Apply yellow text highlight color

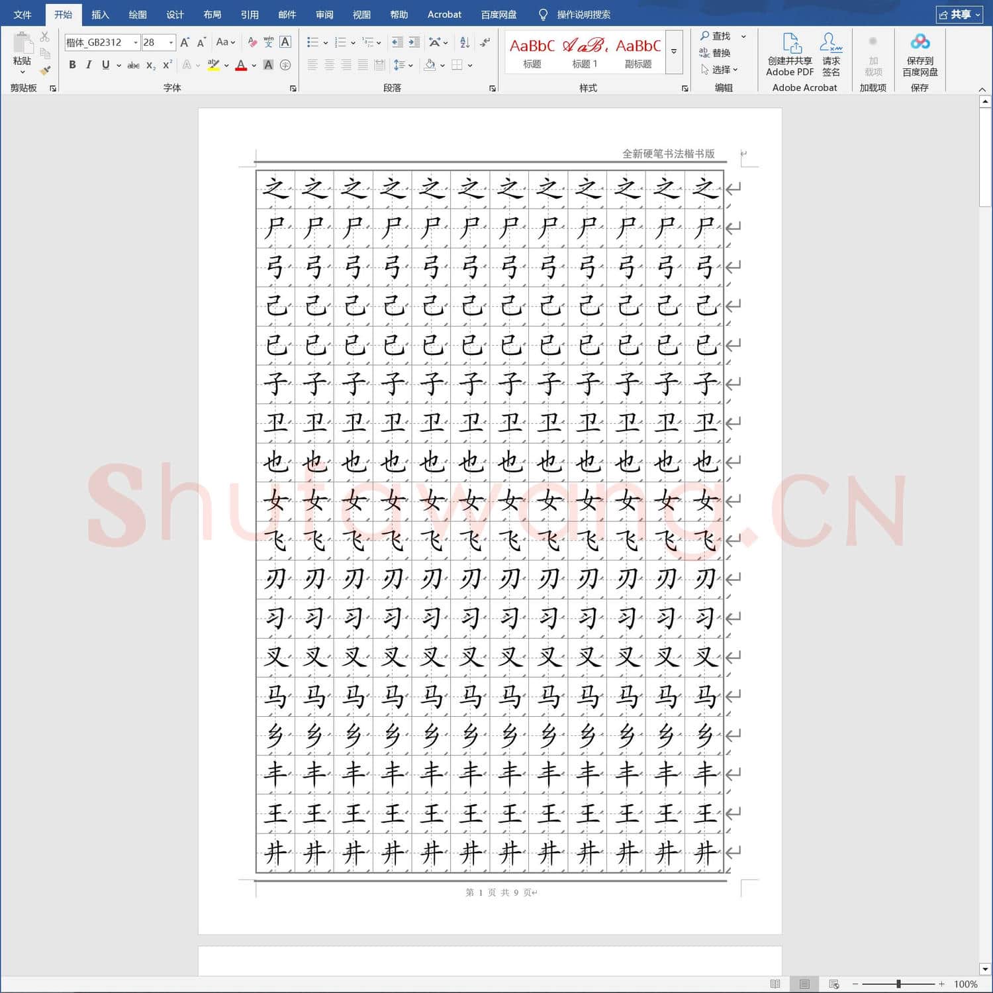point(213,65)
